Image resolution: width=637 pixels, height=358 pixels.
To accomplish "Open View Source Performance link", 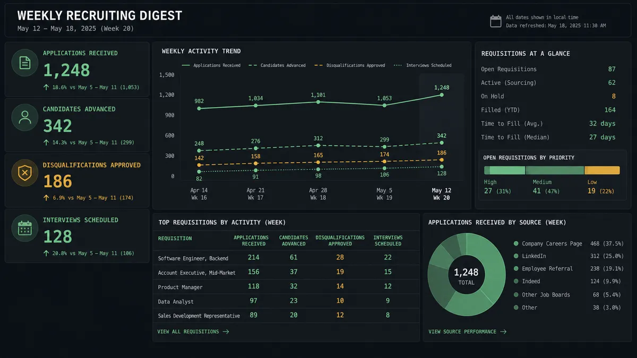I will point(468,331).
